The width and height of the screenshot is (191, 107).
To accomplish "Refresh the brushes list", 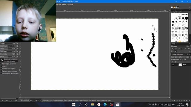I will click(x=186, y=48).
